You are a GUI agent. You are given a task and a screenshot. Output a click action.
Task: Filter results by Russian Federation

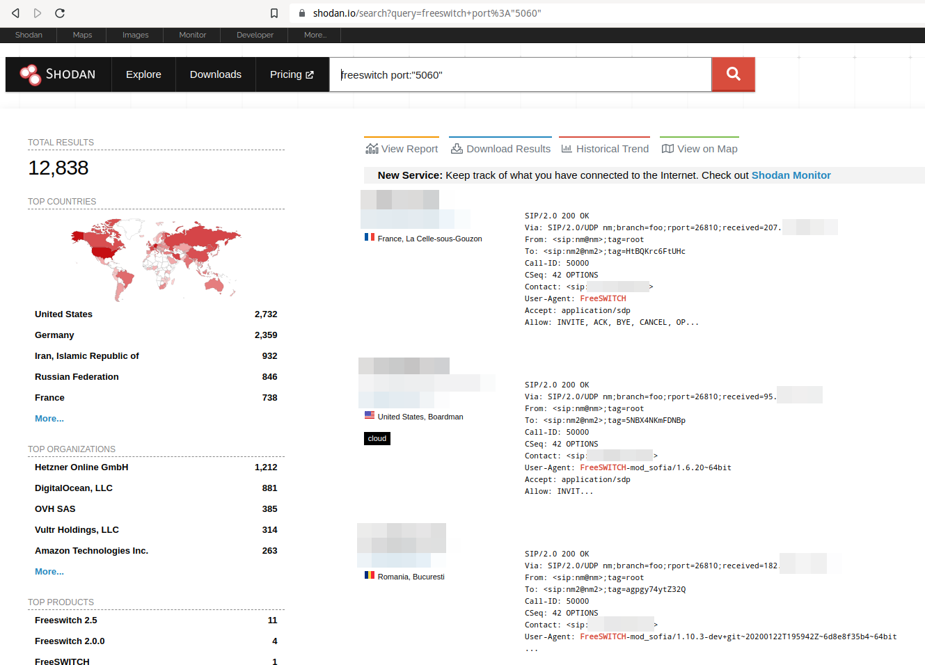pos(77,377)
